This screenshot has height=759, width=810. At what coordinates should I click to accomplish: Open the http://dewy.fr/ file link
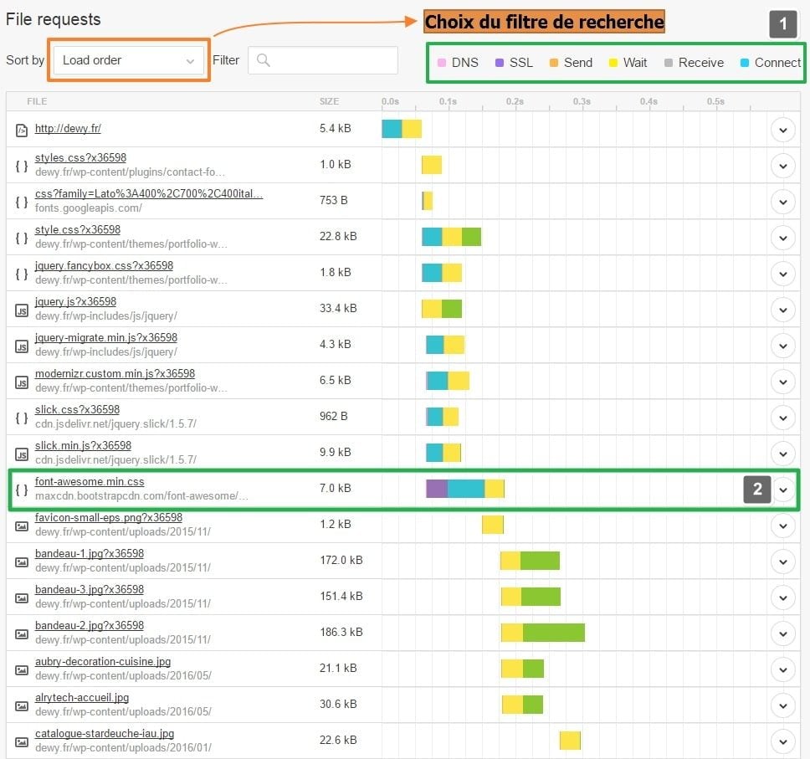[x=68, y=129]
